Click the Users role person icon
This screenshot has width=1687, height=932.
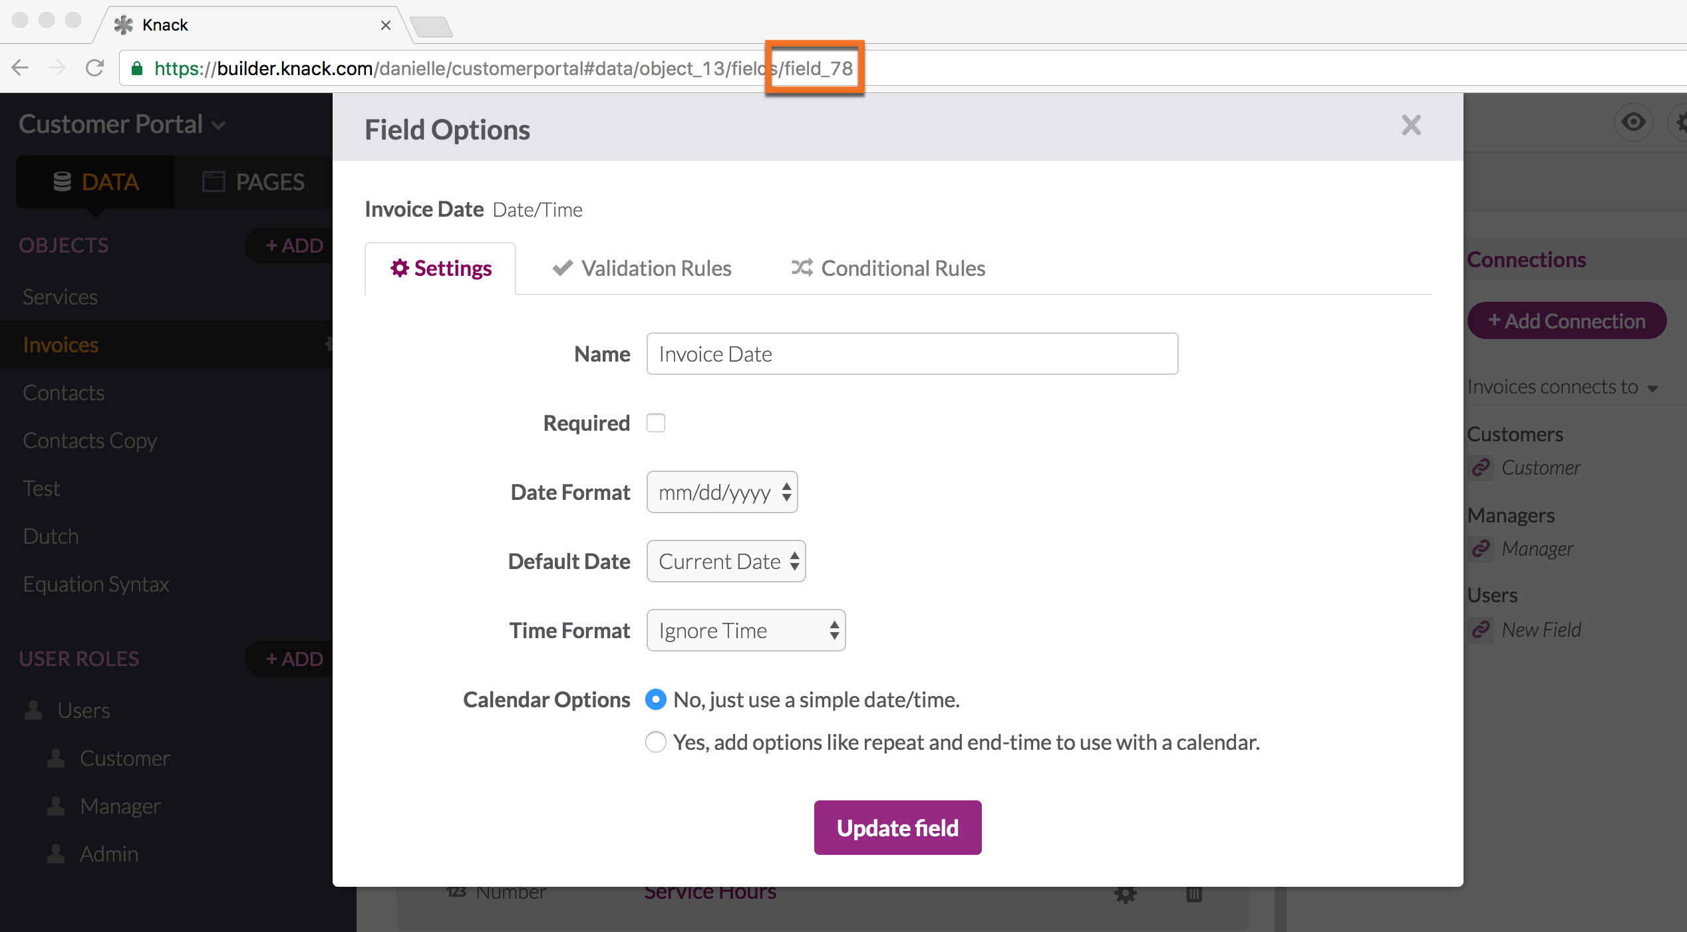33,711
